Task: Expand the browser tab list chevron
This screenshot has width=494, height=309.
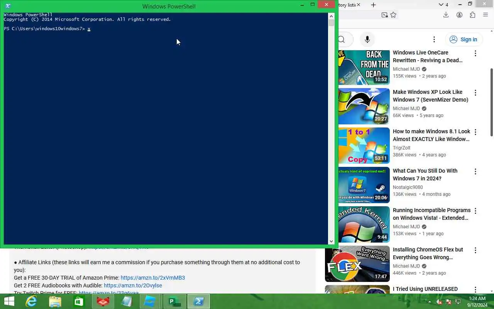Action: 441,5
